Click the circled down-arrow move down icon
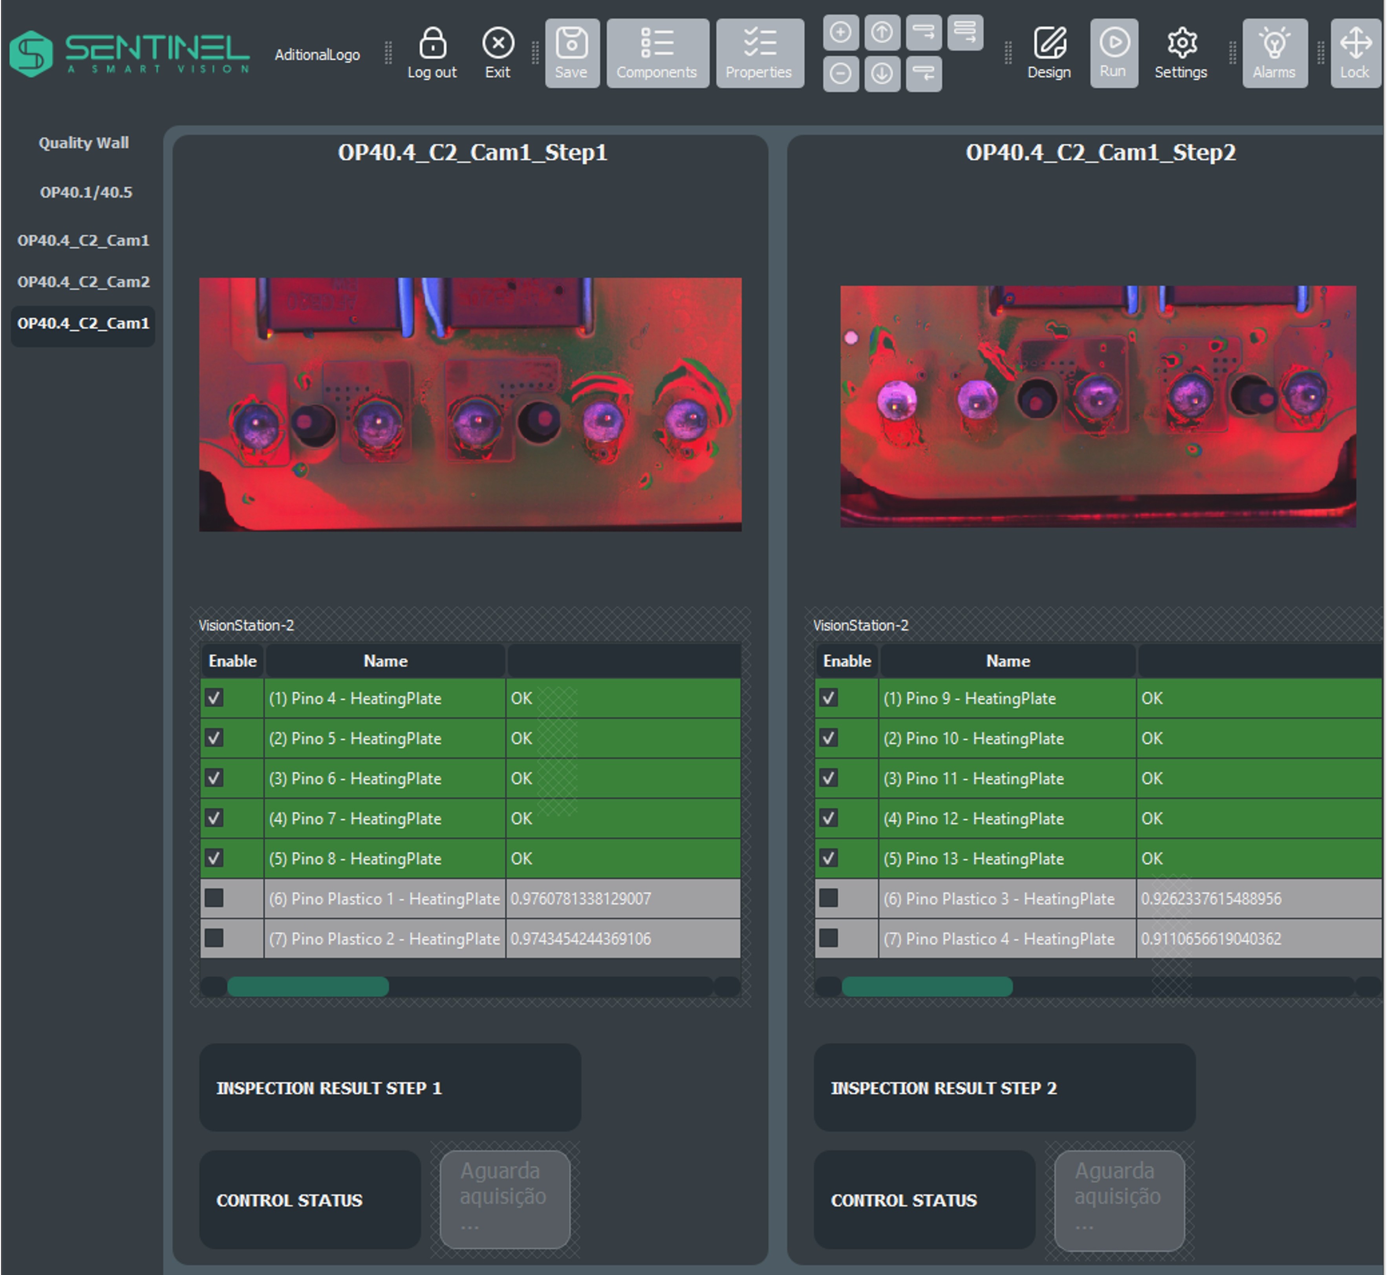 pos(882,74)
